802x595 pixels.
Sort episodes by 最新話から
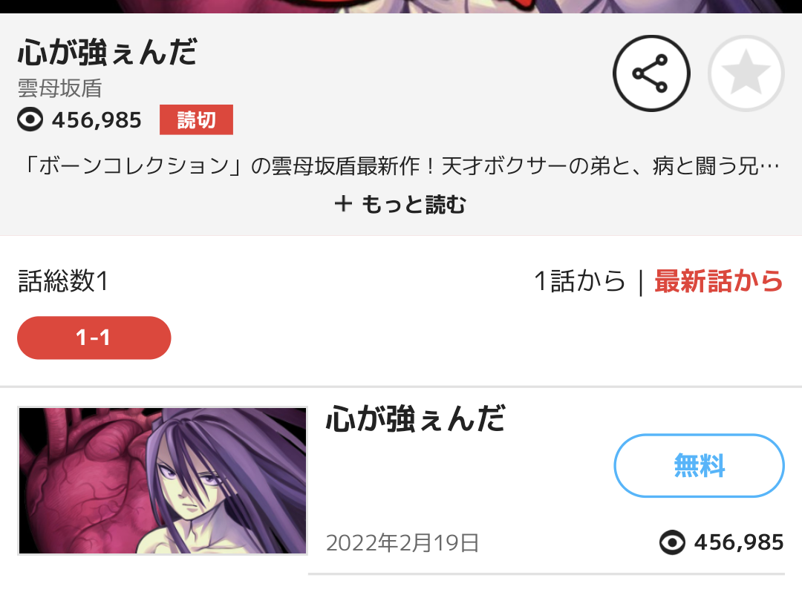click(x=719, y=281)
